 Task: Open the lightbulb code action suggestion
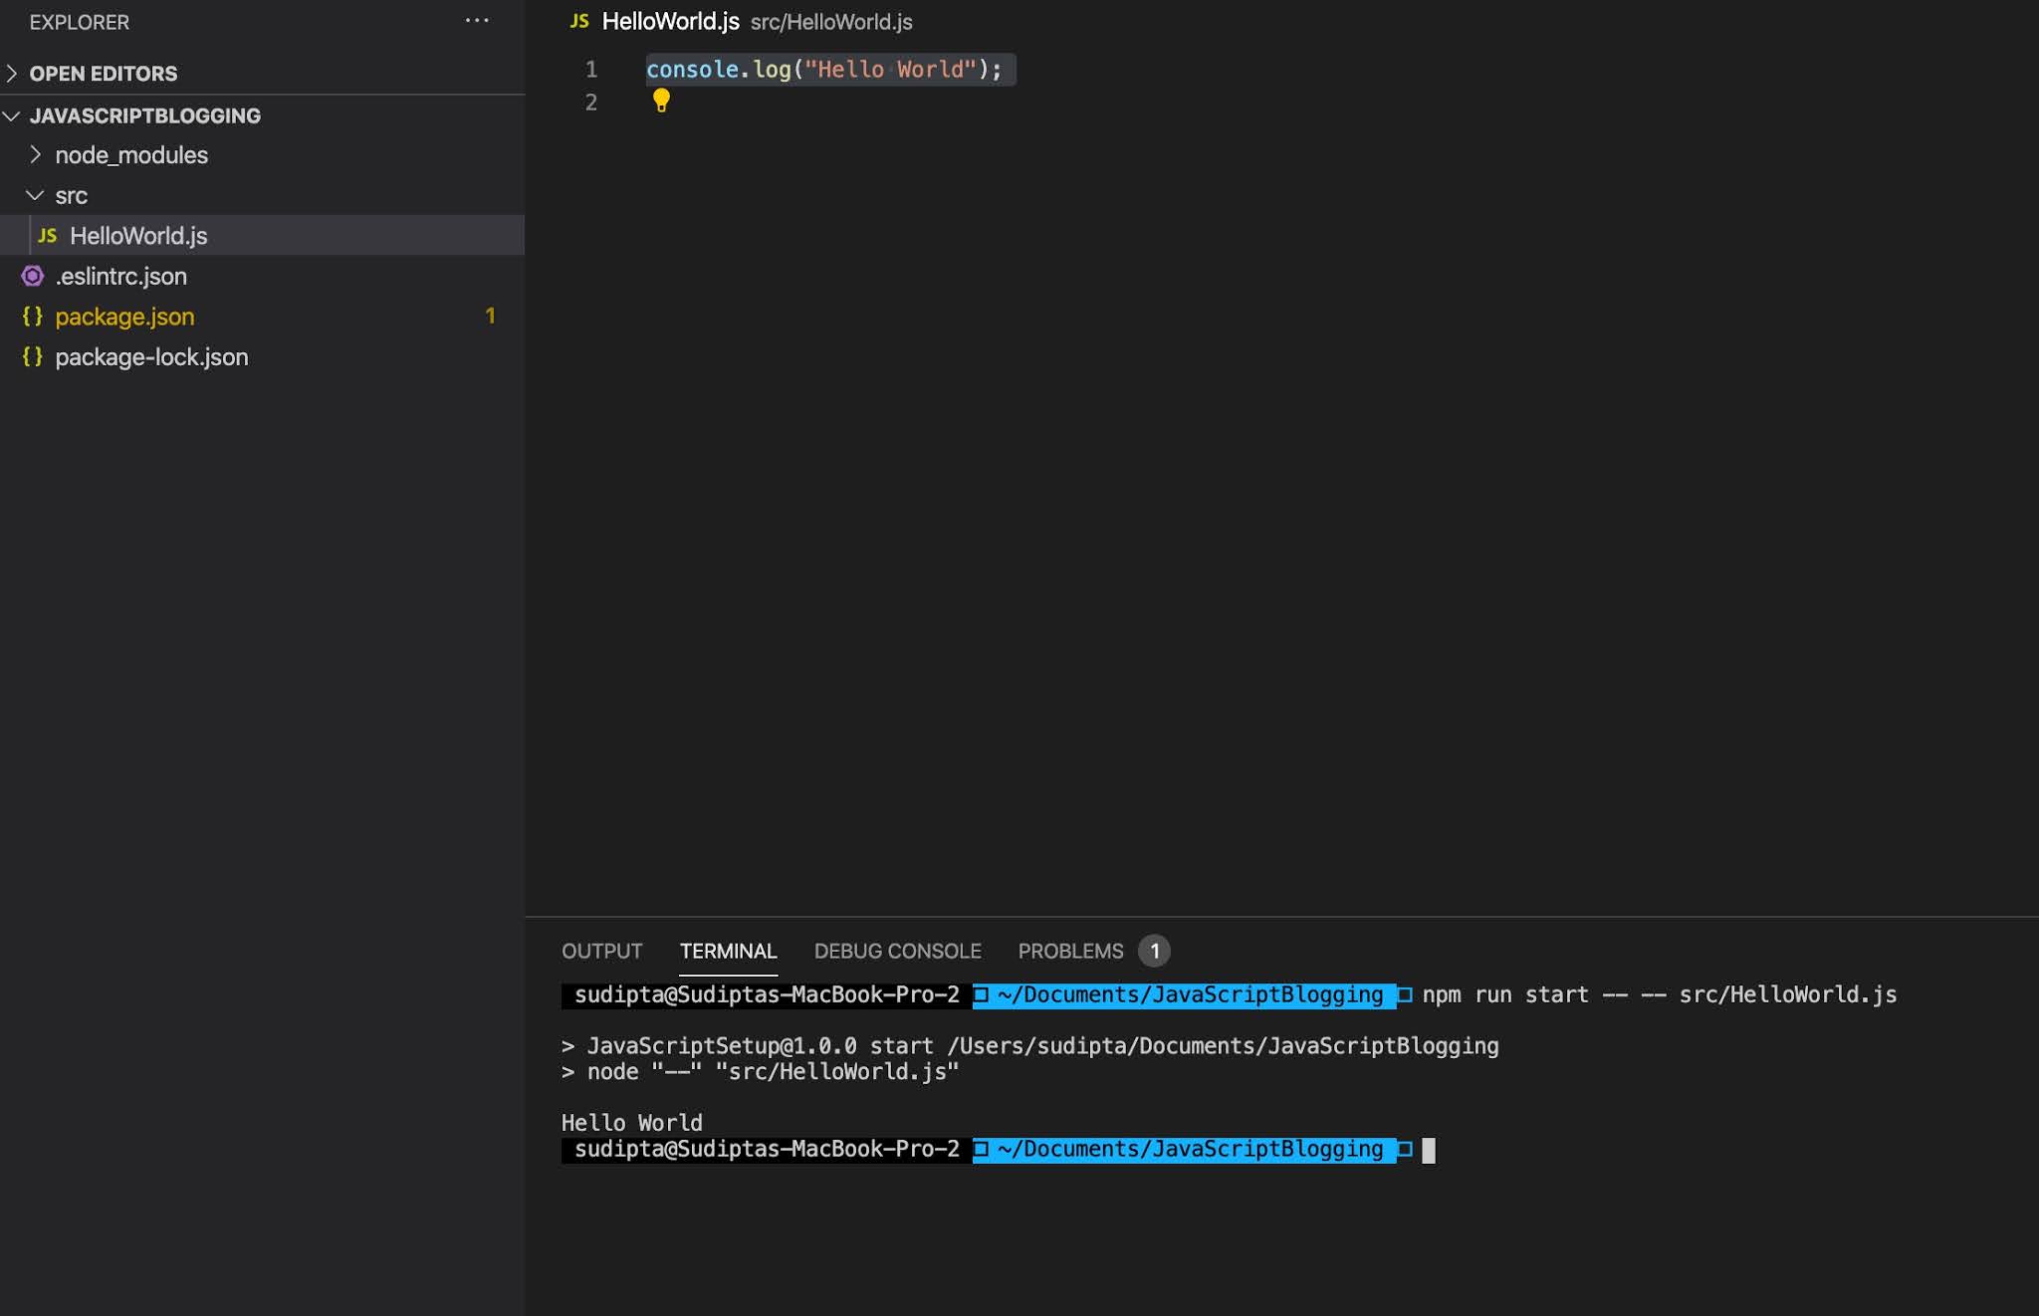661,100
